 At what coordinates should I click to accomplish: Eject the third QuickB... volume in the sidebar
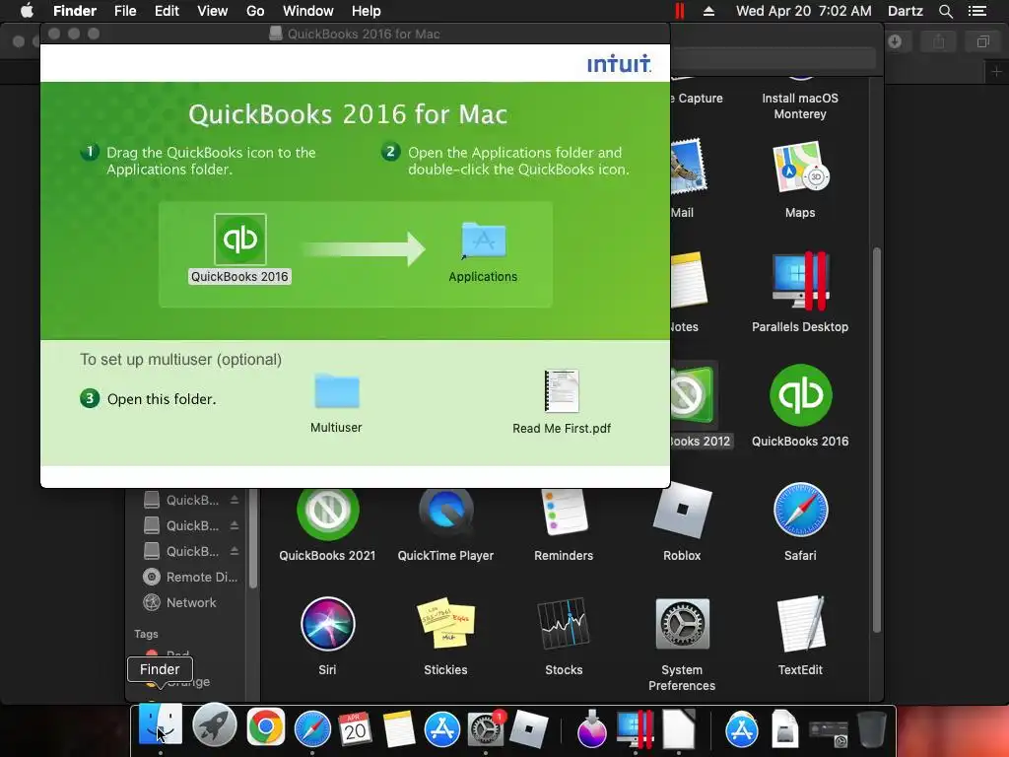(x=235, y=552)
